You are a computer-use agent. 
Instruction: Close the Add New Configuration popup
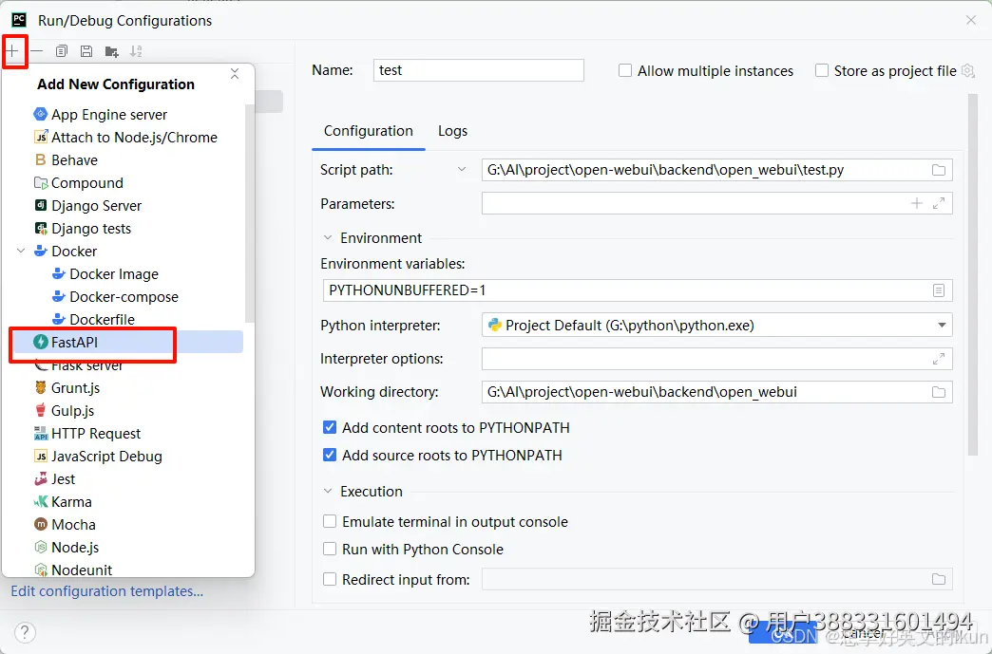(x=235, y=74)
